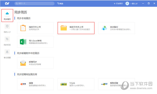The image size is (157, 94).
Task: Open 自动备份 title text
Action: (114, 27)
